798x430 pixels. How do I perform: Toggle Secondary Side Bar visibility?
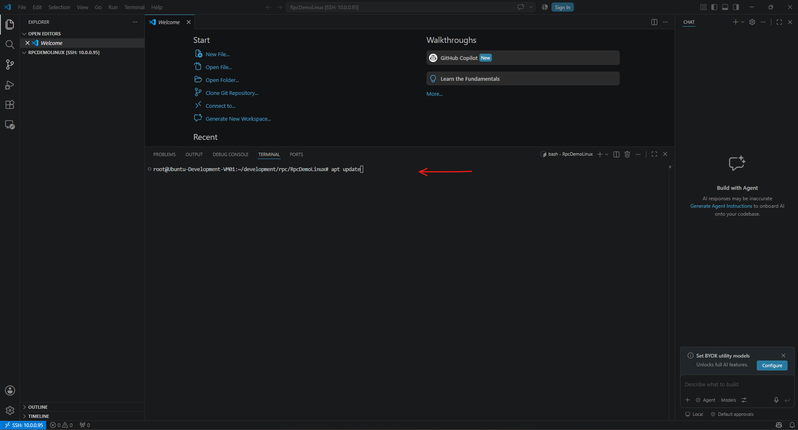(x=736, y=7)
